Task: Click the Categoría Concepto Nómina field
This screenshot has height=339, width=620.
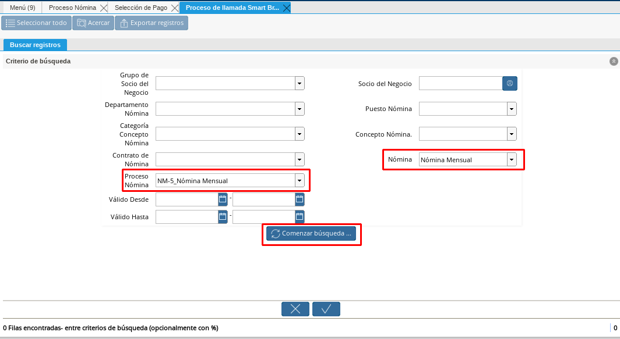Action: click(226, 134)
